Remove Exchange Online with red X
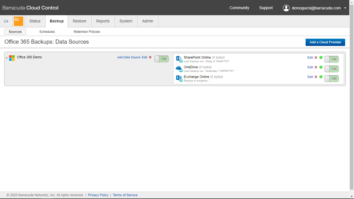 coord(316,77)
